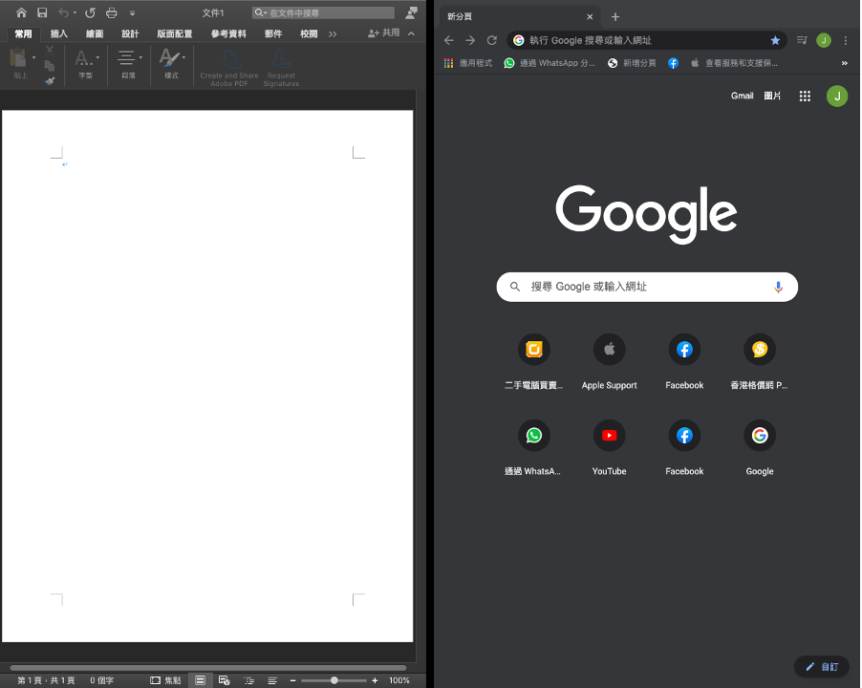The width and height of the screenshot is (862, 688).
Task: Click the Word zoom slider handle
Action: (x=334, y=680)
